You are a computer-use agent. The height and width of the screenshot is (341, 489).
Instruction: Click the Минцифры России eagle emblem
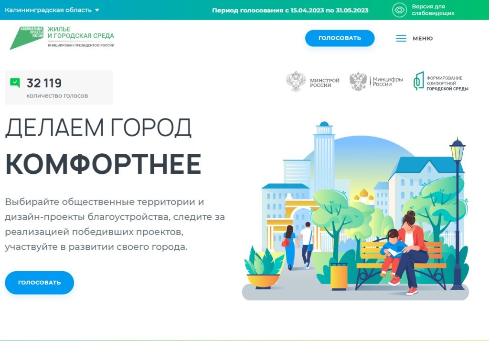click(359, 82)
